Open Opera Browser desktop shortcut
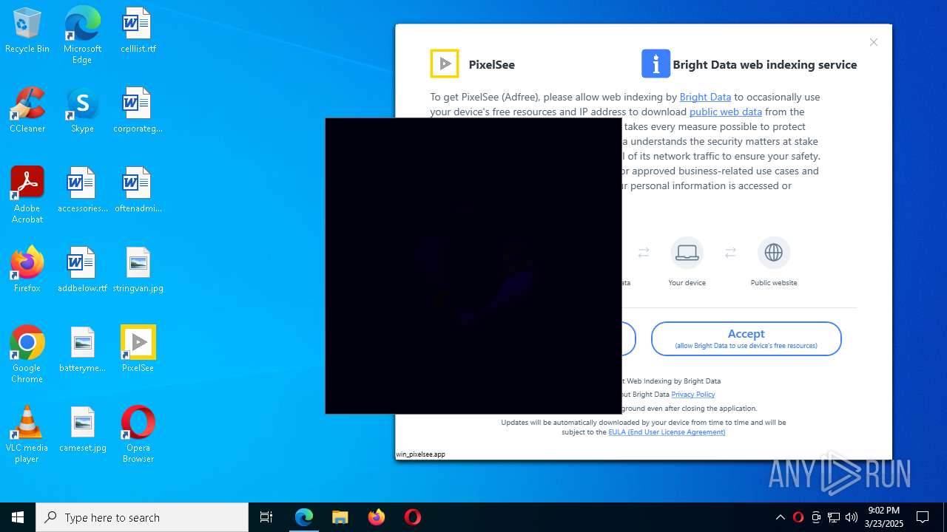Image resolution: width=947 pixels, height=532 pixels. [138, 434]
